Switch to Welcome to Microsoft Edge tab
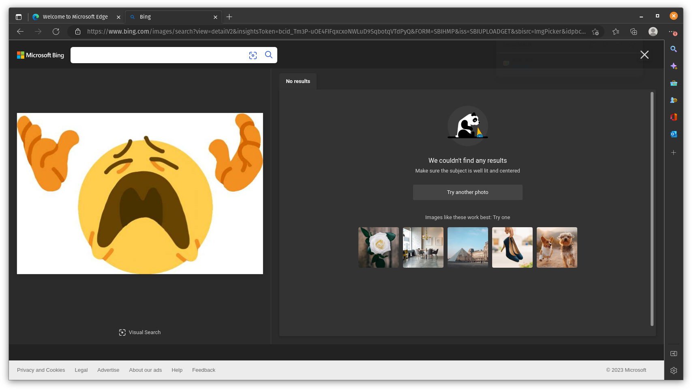Viewport: 692px width, 390px height. pyautogui.click(x=77, y=17)
